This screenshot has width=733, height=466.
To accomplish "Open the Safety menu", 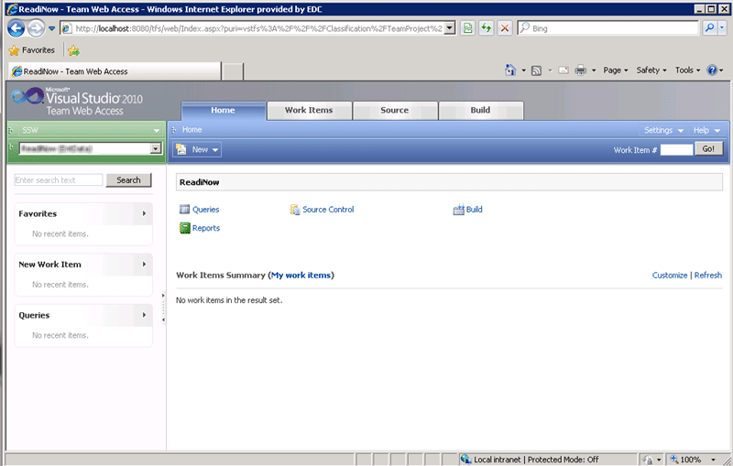I will 651,70.
